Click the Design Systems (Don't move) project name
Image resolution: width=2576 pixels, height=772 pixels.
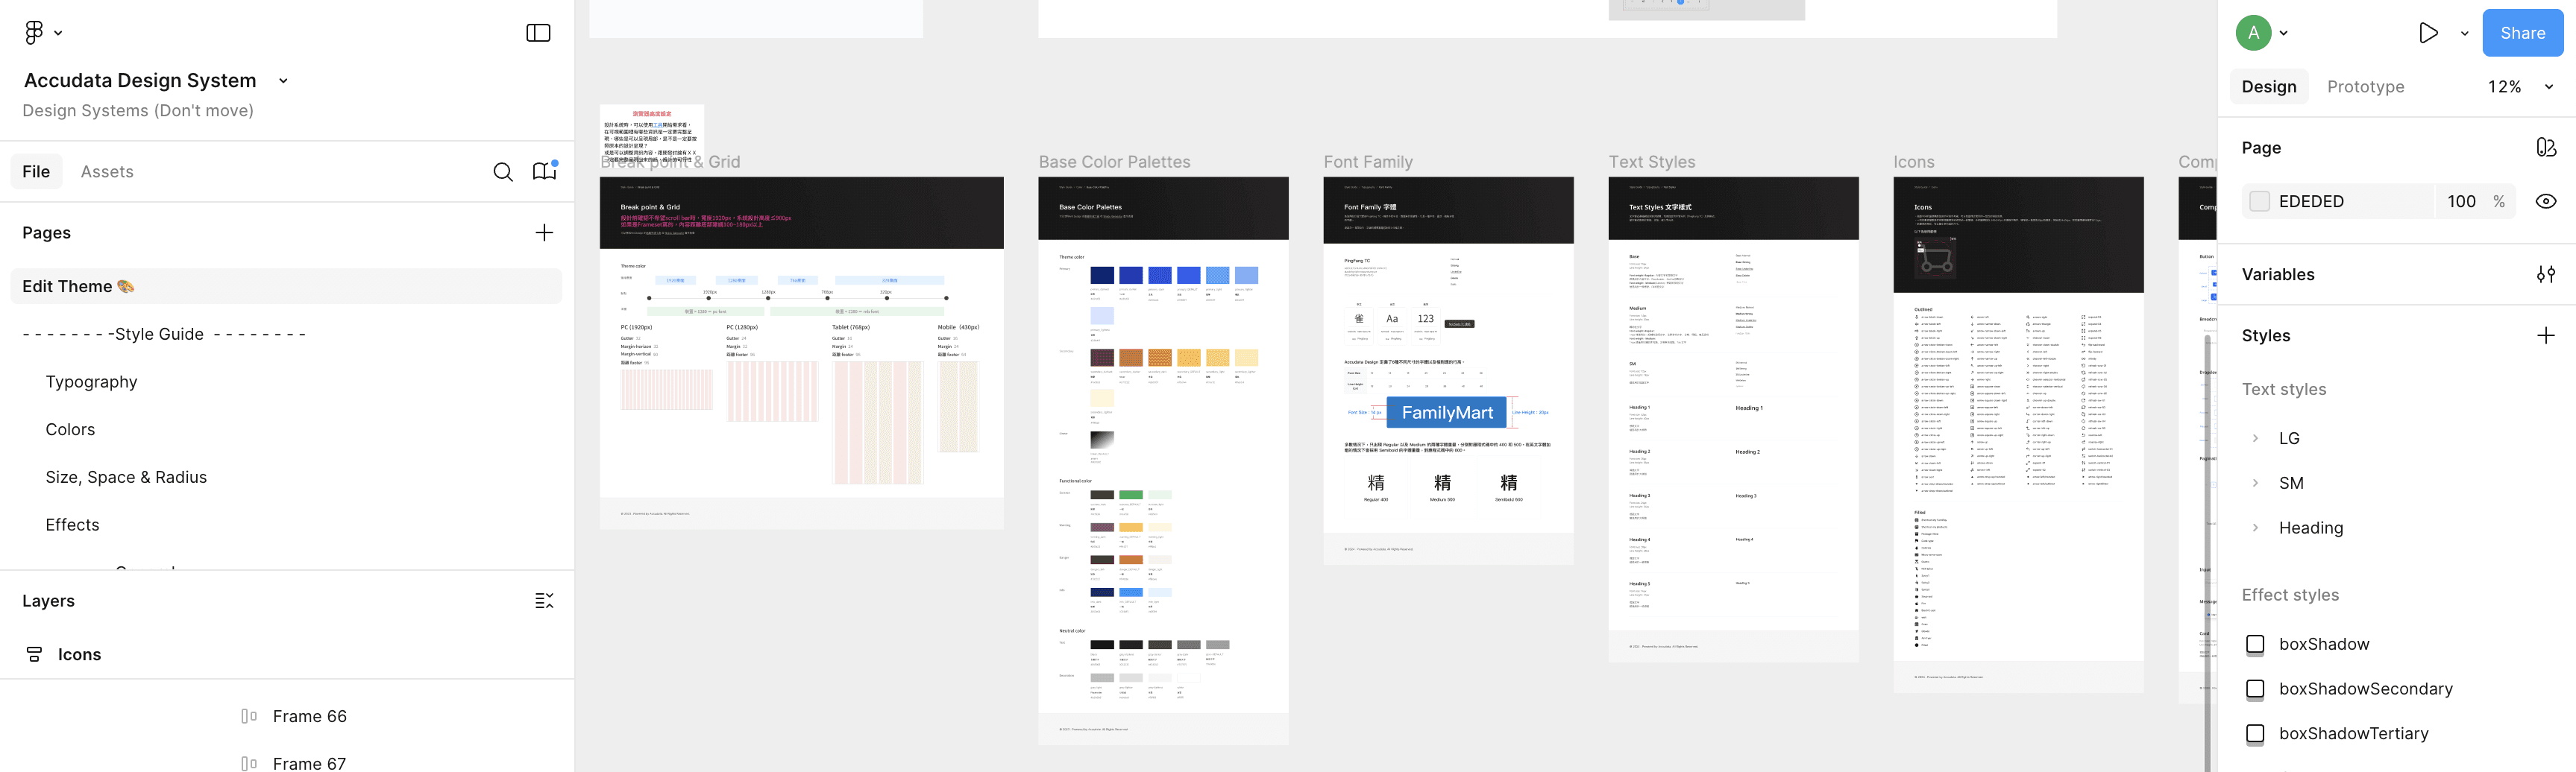tap(138, 111)
